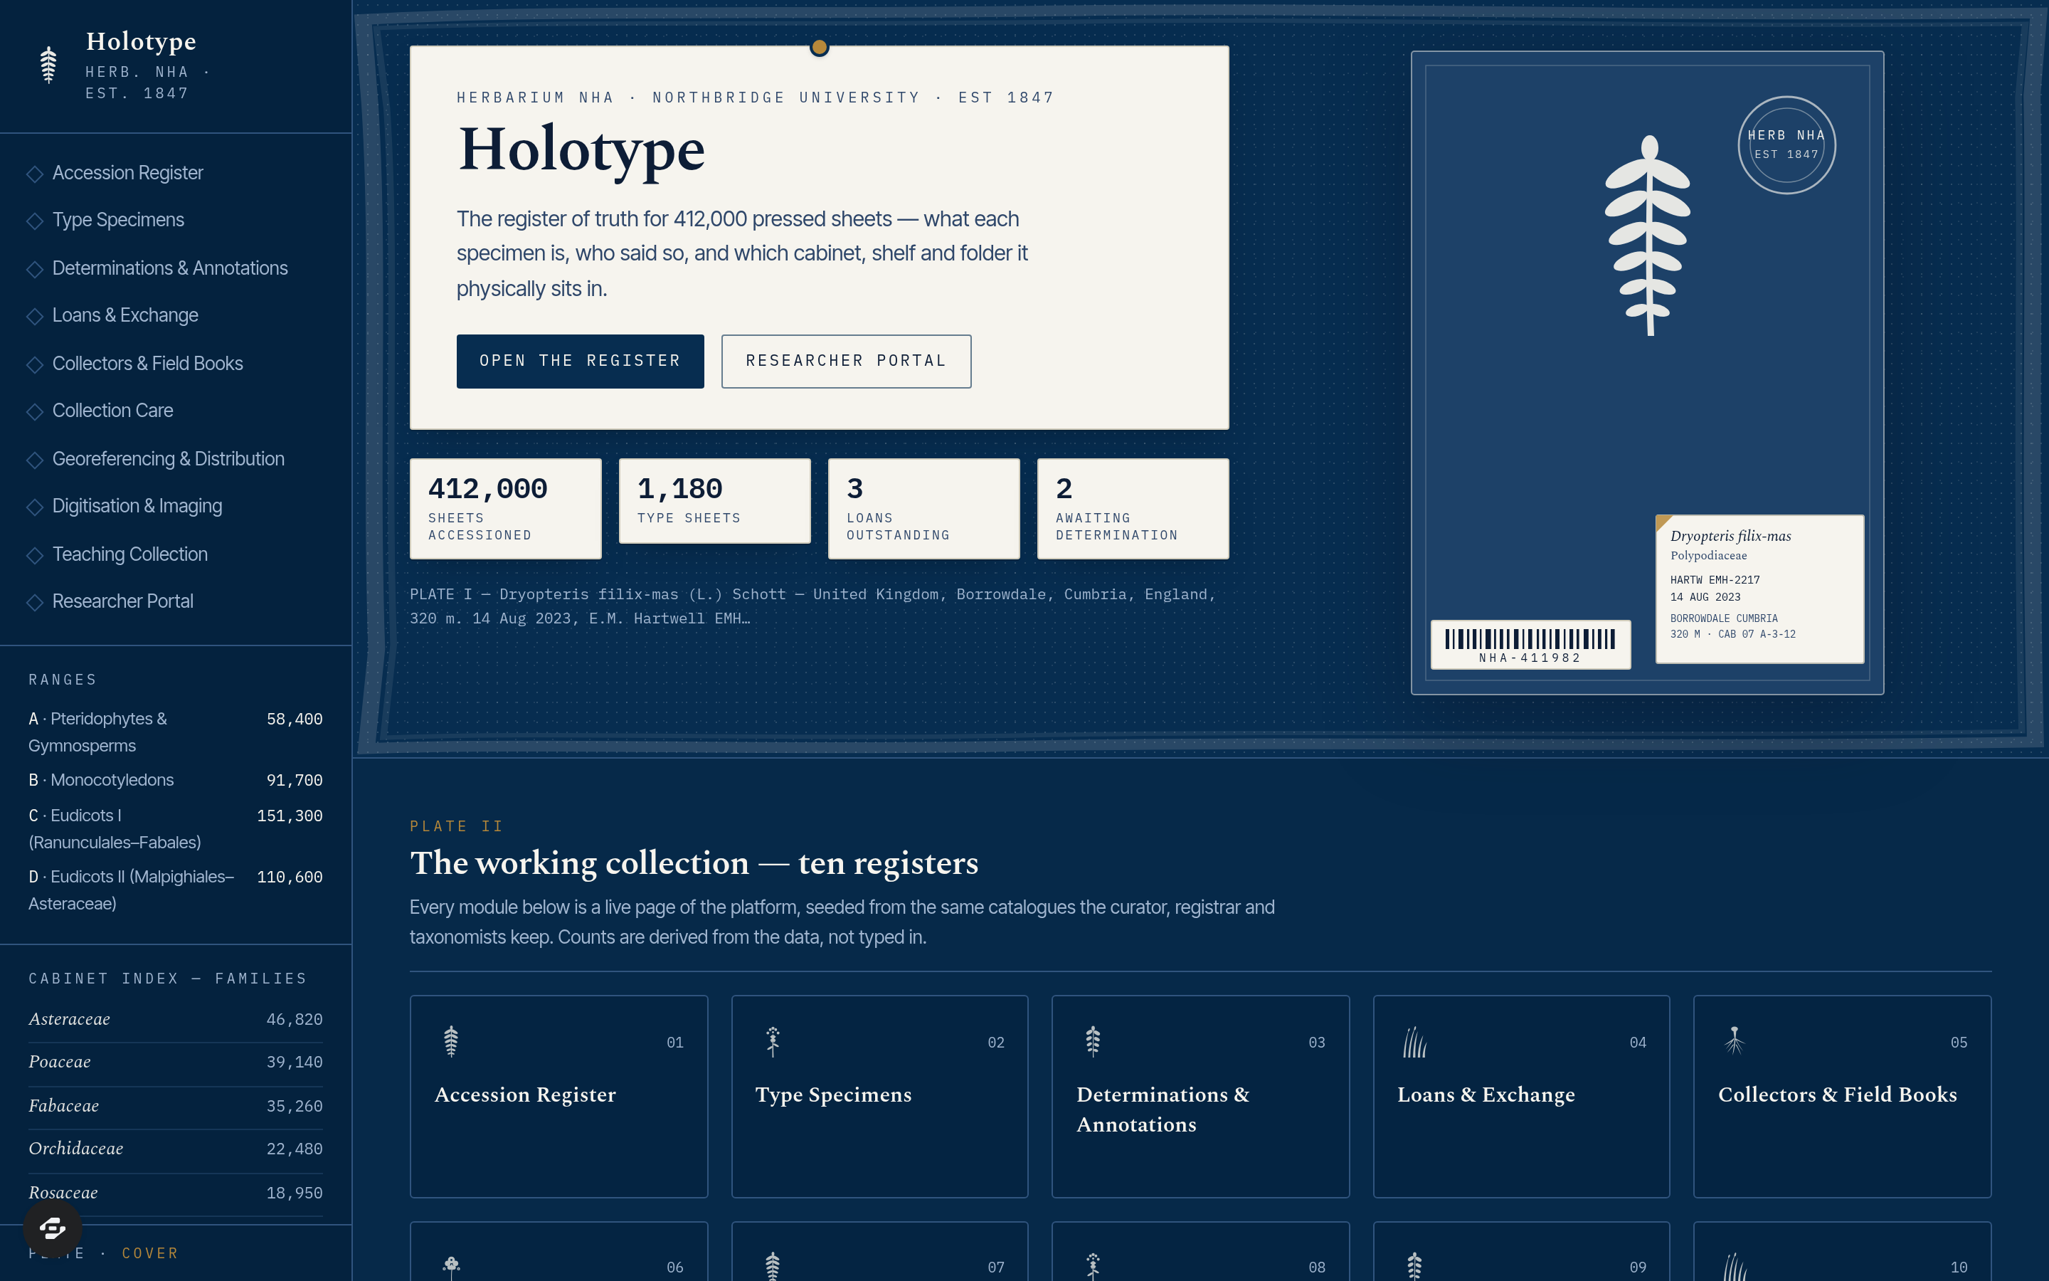Open the Accession Register module card

(558, 1096)
